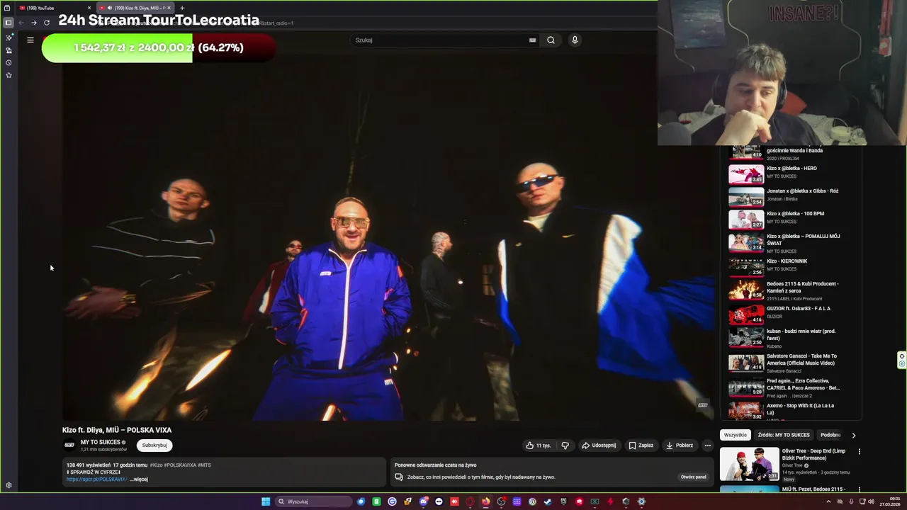The image size is (907, 510).
Task: Go forward in browser history
Action: pos(33,23)
